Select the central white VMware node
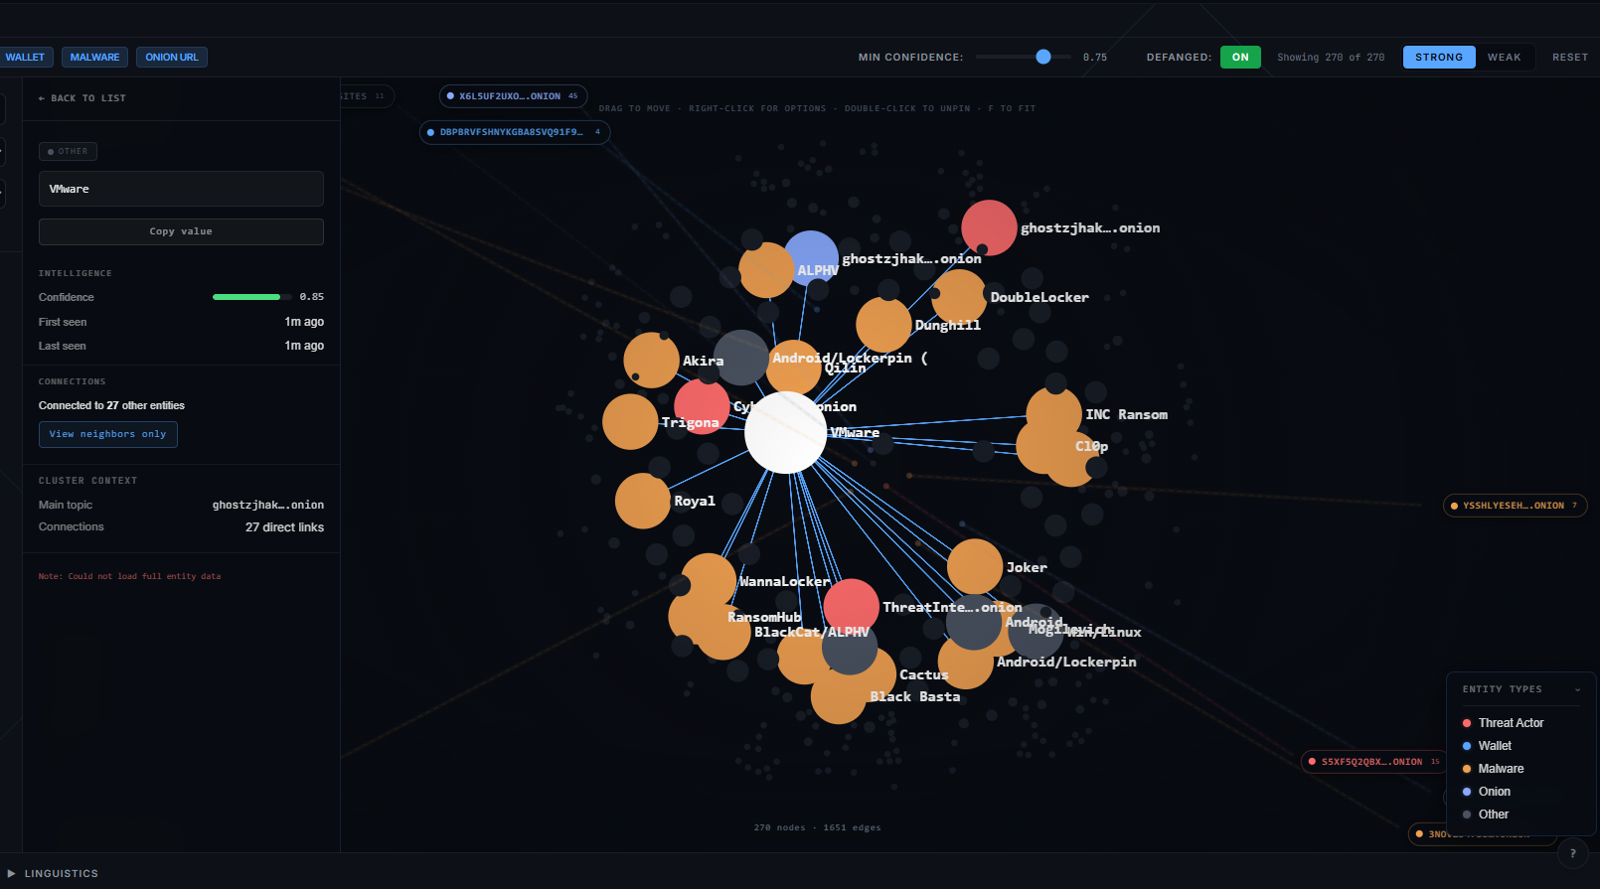Screen dimensions: 1600x889 point(785,432)
